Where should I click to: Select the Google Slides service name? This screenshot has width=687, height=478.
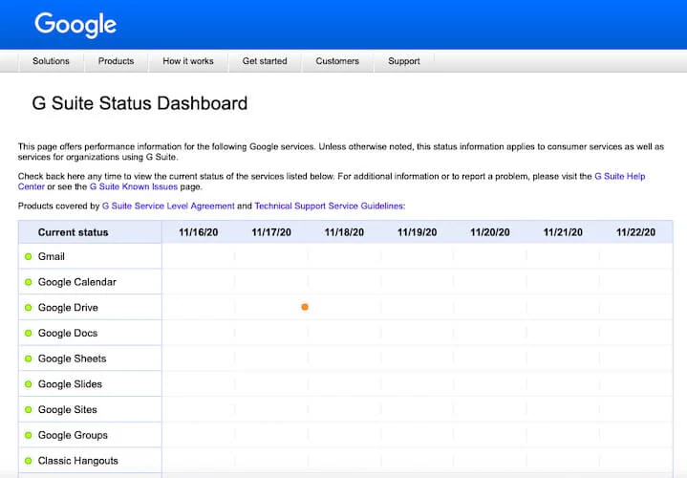70,384
